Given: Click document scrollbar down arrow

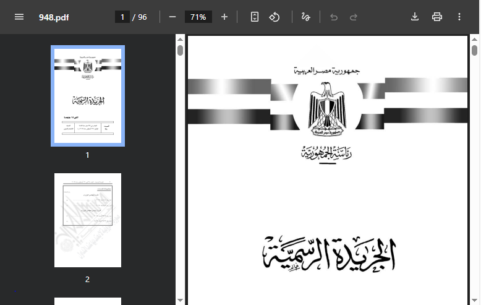Looking at the screenshot, I should [x=474, y=301].
